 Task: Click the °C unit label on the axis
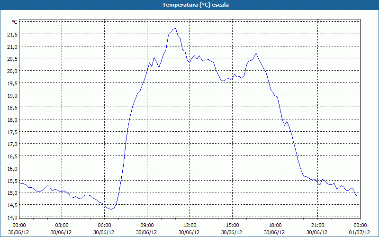(x=15, y=22)
